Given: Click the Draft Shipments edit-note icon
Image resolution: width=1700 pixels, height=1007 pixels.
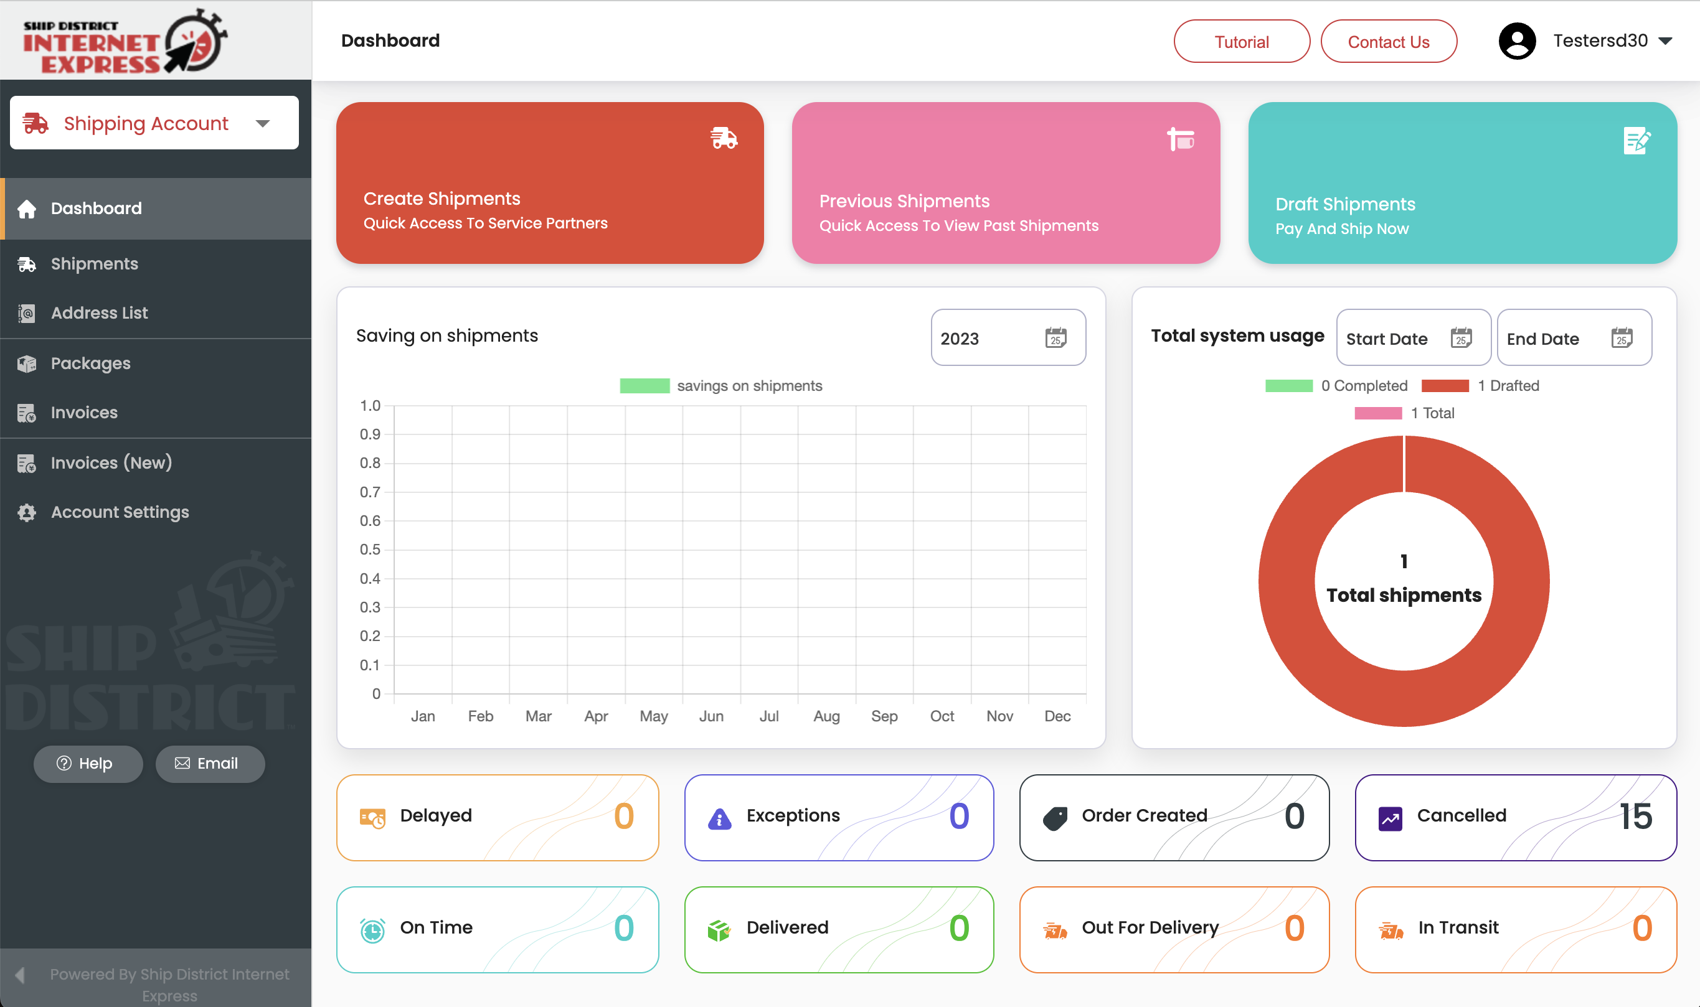Looking at the screenshot, I should 1636,141.
